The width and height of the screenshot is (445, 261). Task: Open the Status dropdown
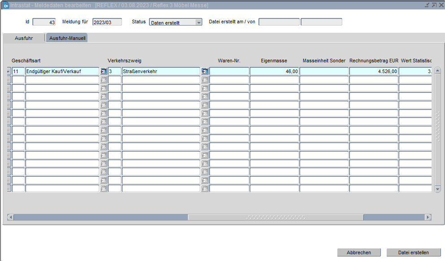pyautogui.click(x=199, y=22)
